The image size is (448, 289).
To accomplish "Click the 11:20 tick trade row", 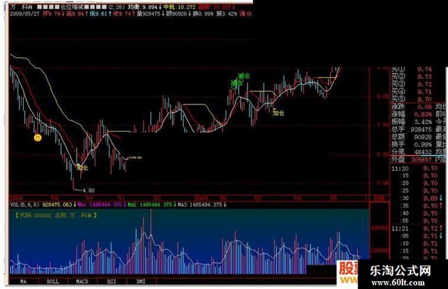I will pos(414,168).
